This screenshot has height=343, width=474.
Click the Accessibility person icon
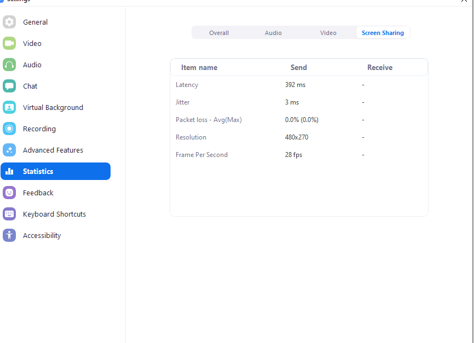pyautogui.click(x=9, y=235)
